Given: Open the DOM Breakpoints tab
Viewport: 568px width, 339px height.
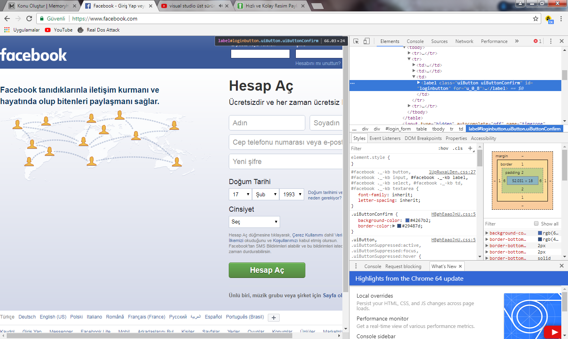Looking at the screenshot, I should click(423, 138).
